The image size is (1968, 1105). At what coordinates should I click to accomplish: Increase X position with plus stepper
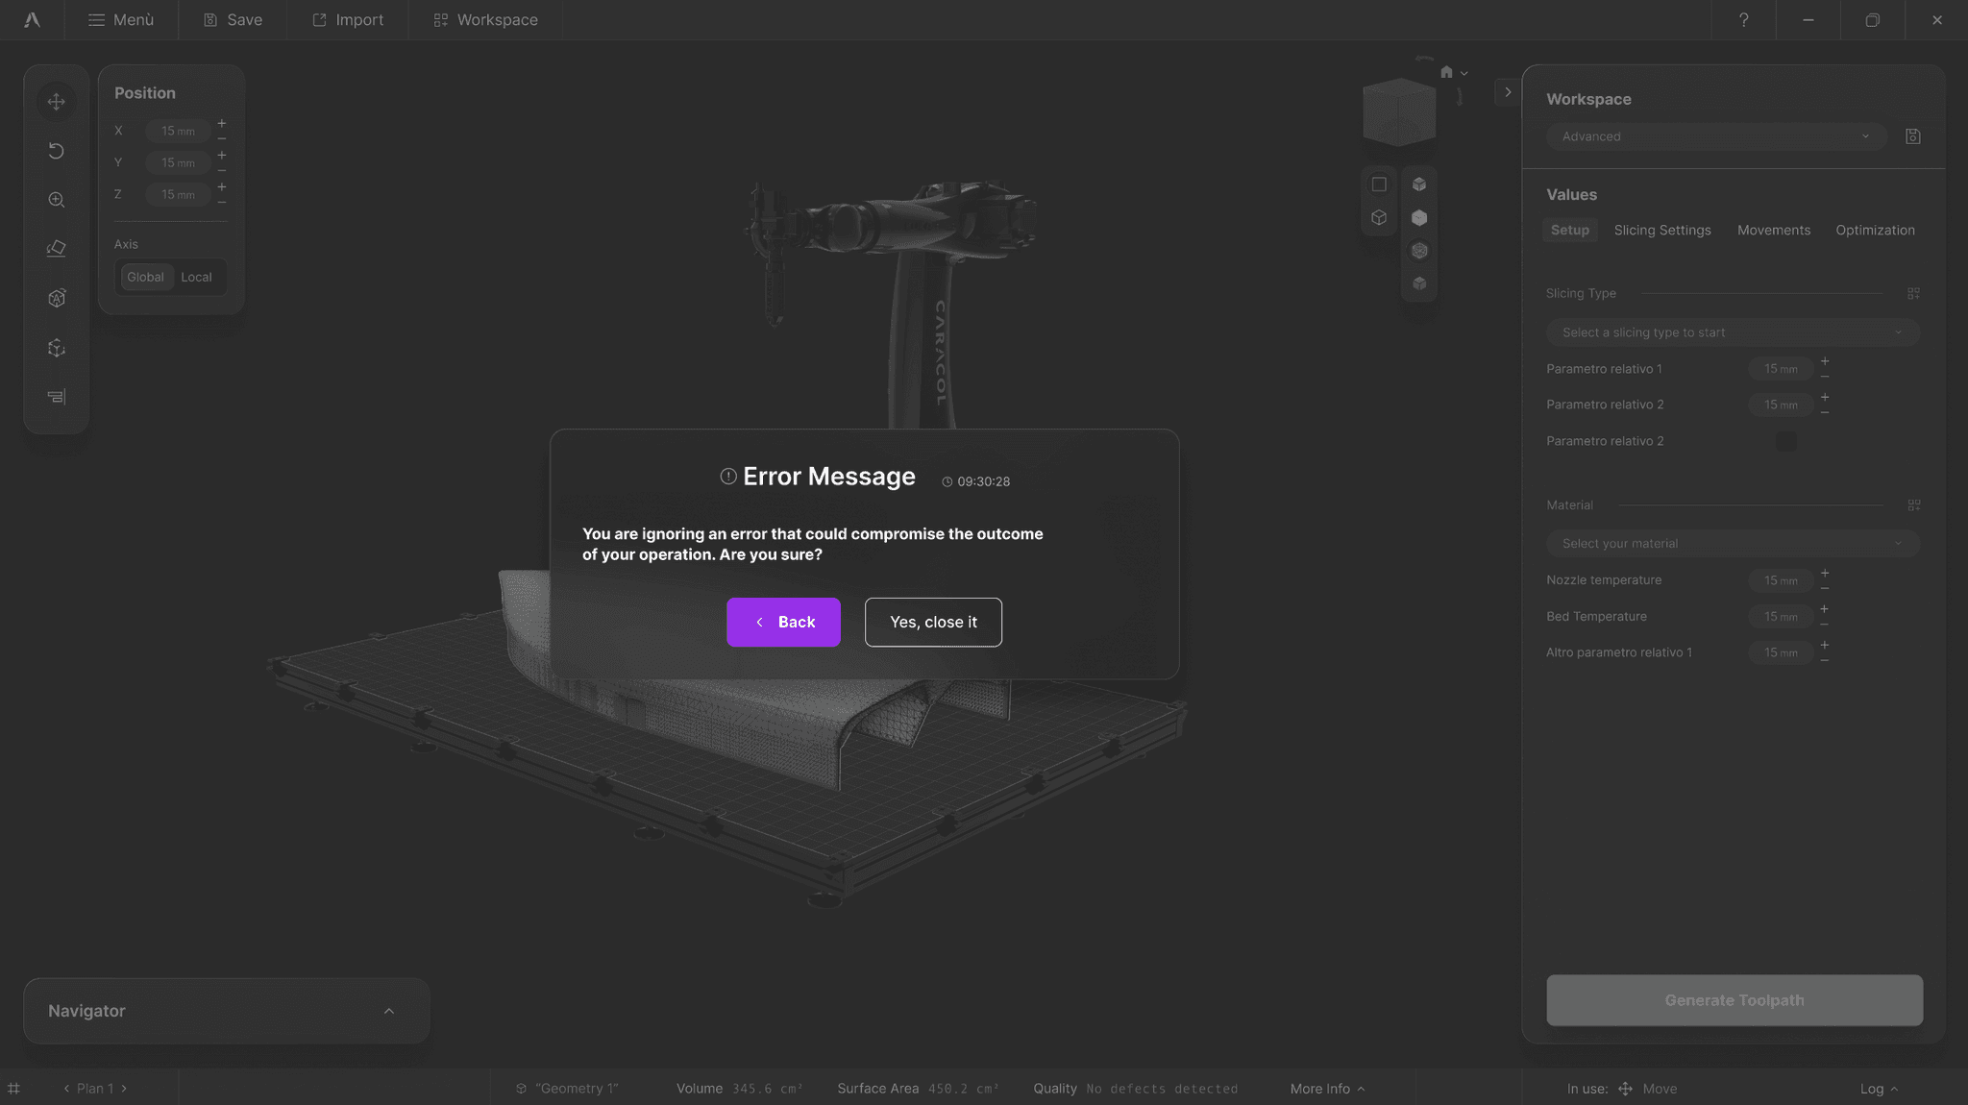(x=222, y=123)
